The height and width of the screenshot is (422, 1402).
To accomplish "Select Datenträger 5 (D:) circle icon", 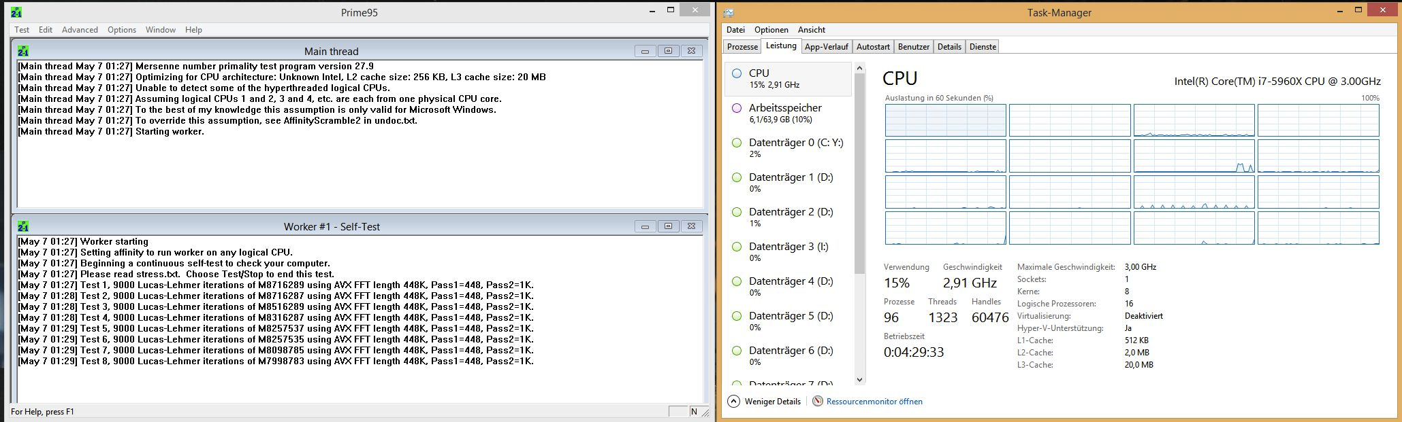I will (737, 316).
